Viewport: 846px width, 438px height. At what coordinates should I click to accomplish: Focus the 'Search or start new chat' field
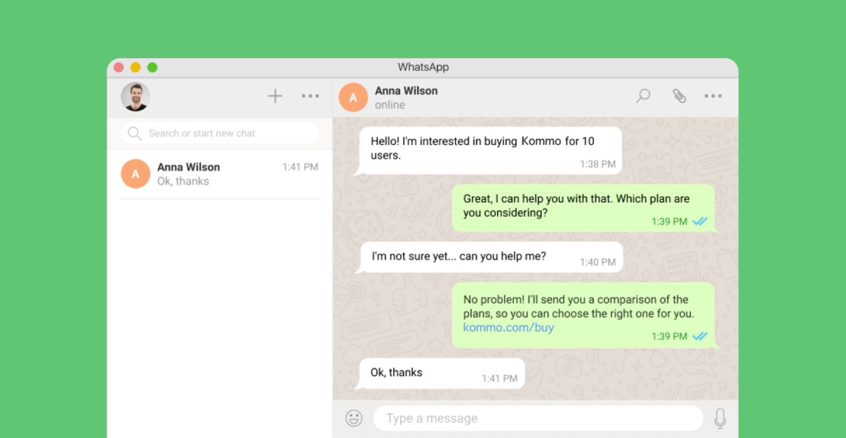[x=220, y=133]
